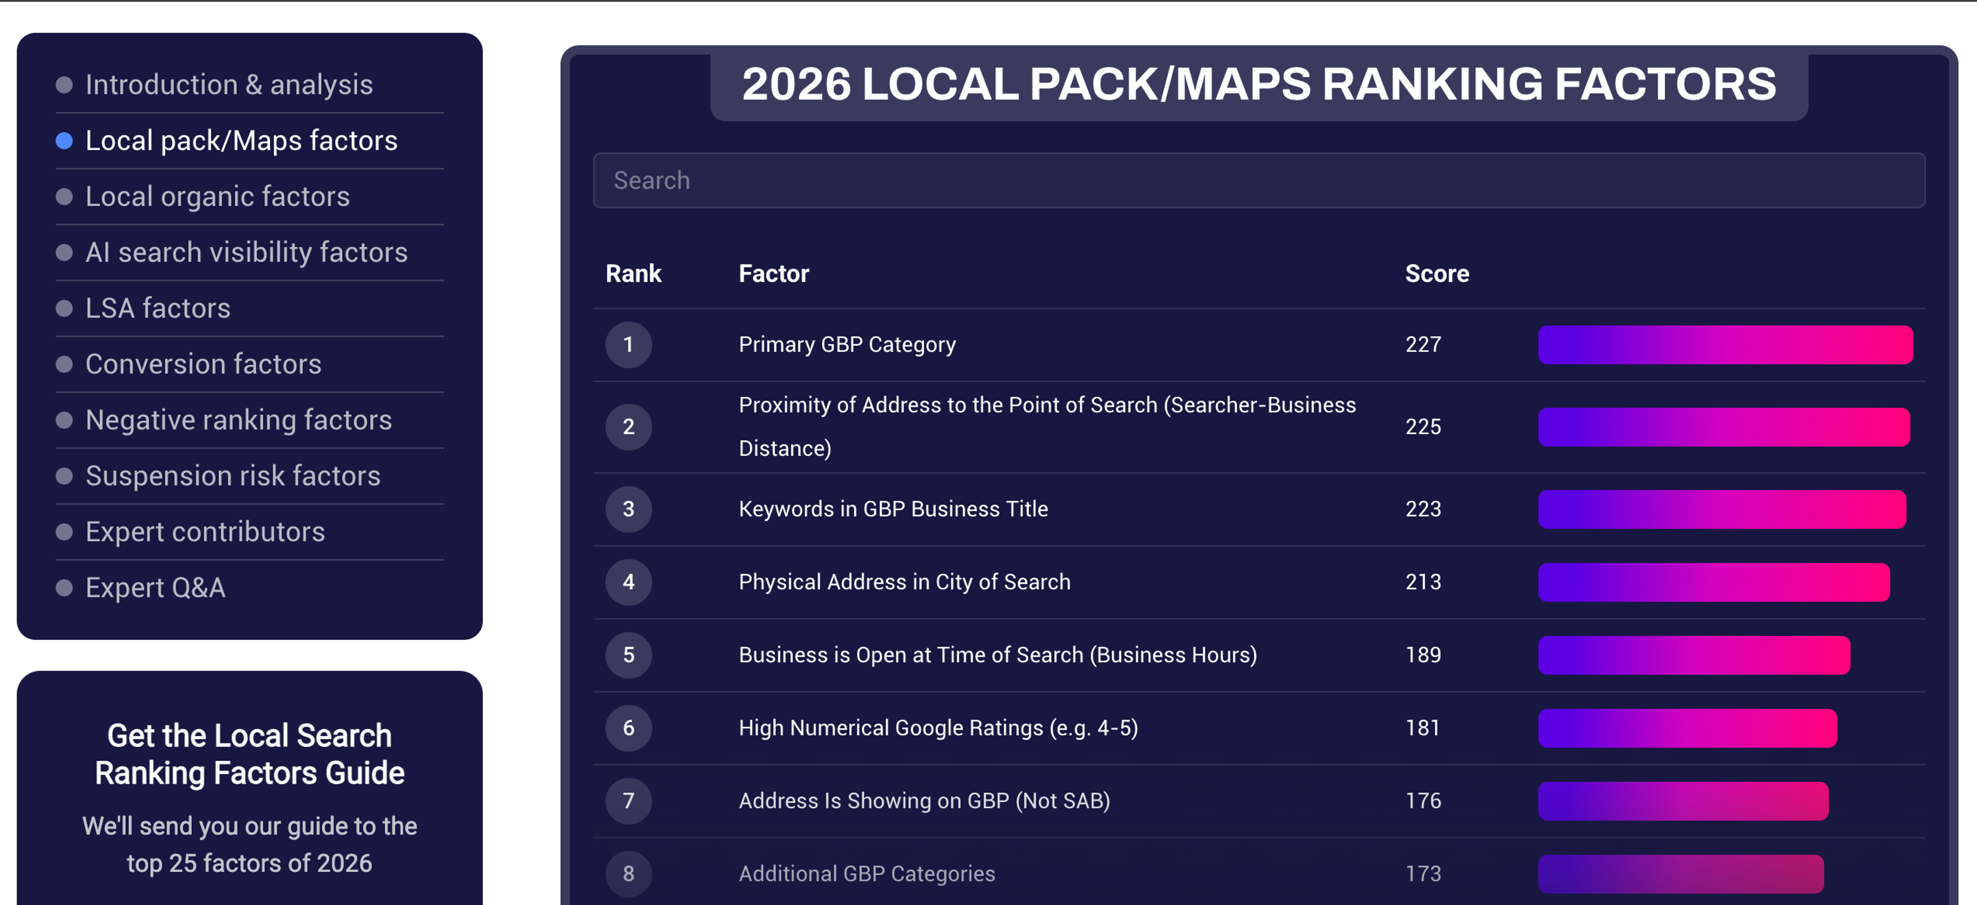Click the Score column header
This screenshot has width=1977, height=905.
[x=1437, y=274]
